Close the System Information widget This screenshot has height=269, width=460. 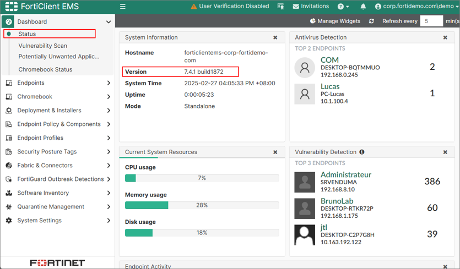click(275, 37)
